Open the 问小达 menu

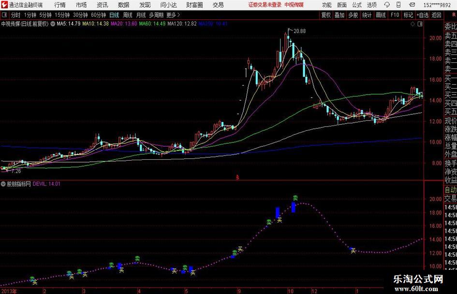168,5
